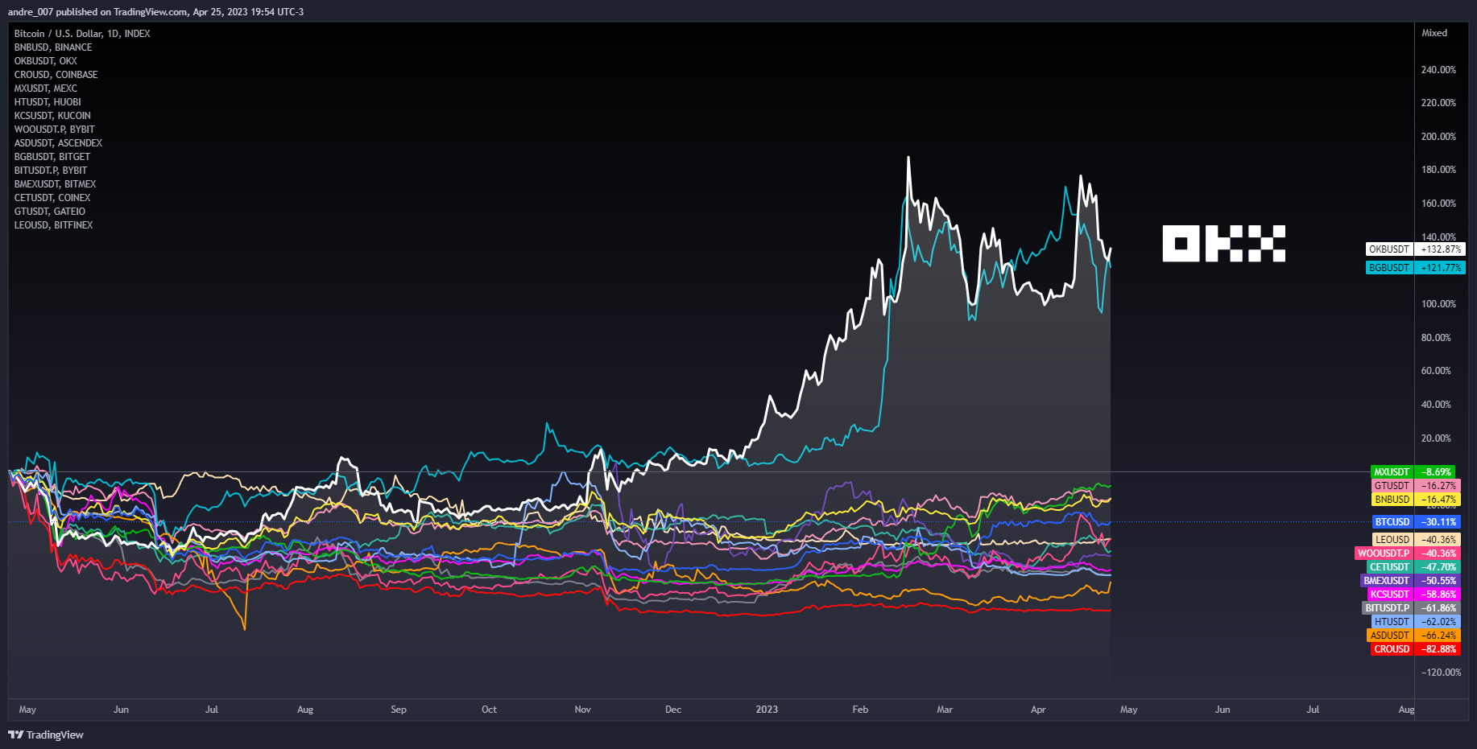
Task: Click the OKX logo on the chart
Action: tap(1223, 244)
